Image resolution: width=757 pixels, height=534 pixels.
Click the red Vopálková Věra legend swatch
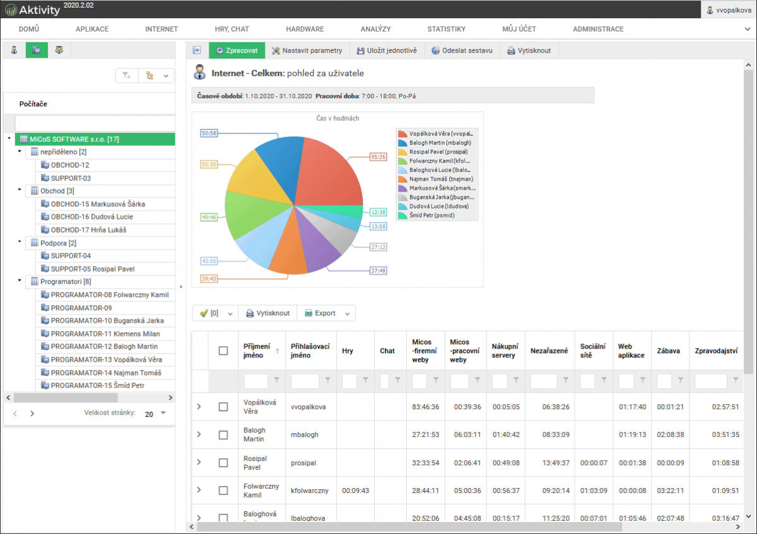pyautogui.click(x=402, y=134)
